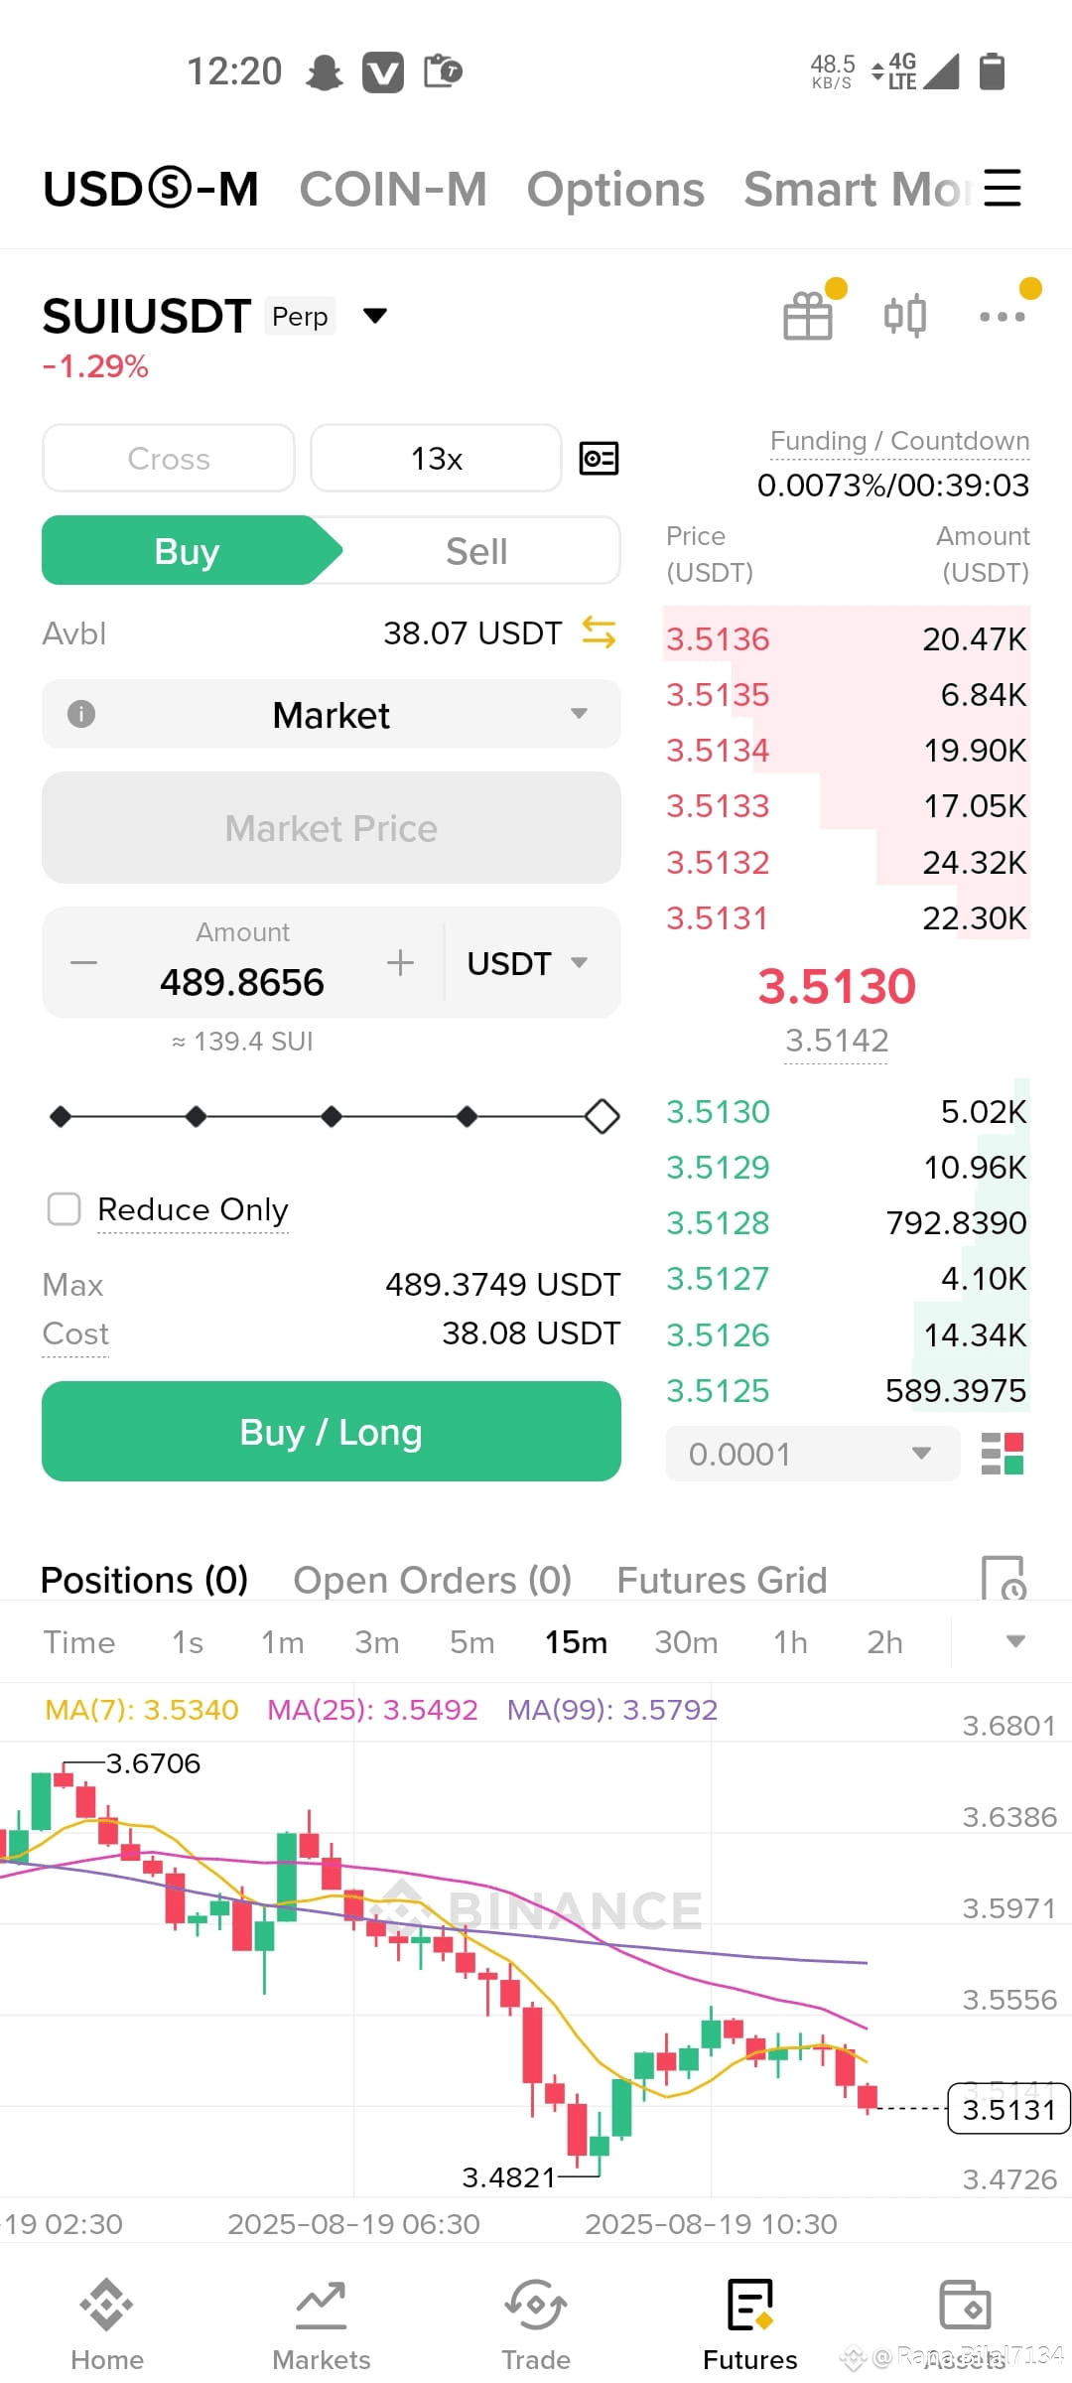Open the gift rewards icon
The width and height of the screenshot is (1072, 2383).
pos(808,316)
